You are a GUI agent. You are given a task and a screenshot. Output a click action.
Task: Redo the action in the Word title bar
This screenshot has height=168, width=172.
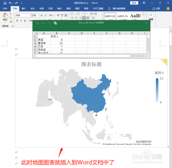(17, 3)
